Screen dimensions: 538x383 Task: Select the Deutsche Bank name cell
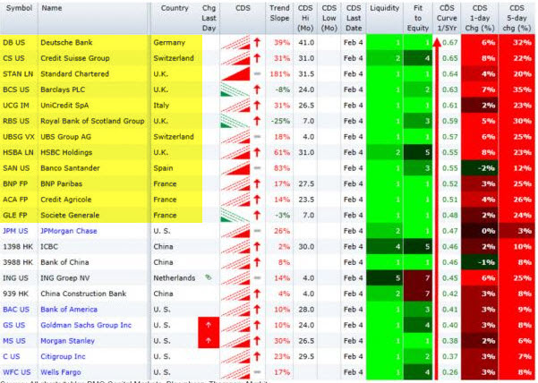pos(66,43)
